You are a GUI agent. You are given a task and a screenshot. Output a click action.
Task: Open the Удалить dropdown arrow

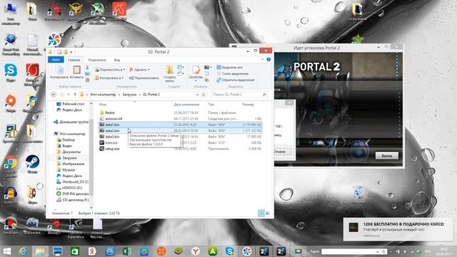click(x=149, y=70)
